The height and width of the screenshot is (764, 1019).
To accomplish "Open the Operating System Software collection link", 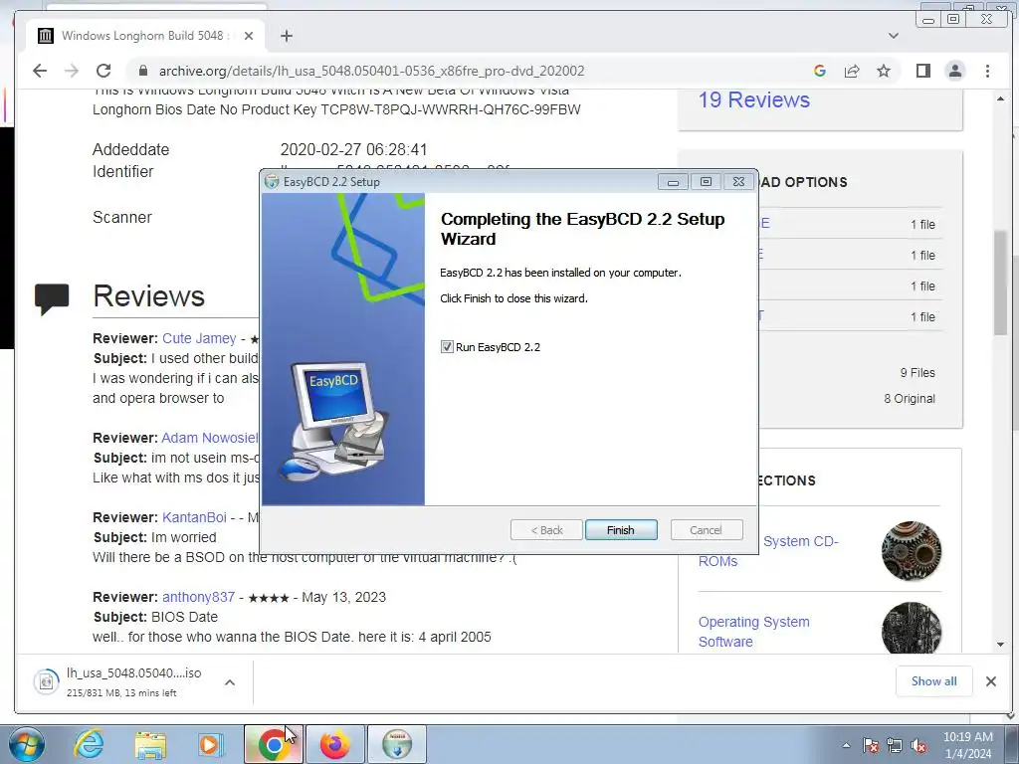I will [x=754, y=632].
